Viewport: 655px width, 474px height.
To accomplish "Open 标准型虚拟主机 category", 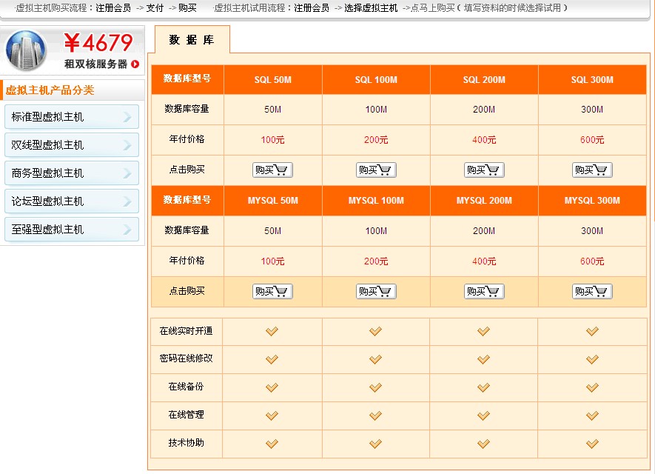I will pyautogui.click(x=72, y=116).
